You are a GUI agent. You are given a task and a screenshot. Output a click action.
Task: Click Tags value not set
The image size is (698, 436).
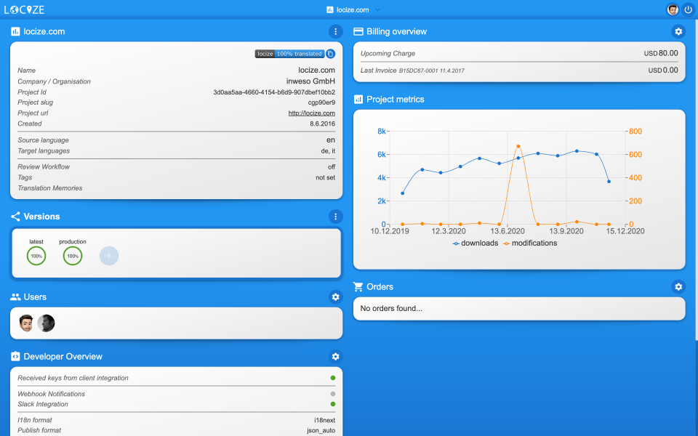[x=326, y=177]
